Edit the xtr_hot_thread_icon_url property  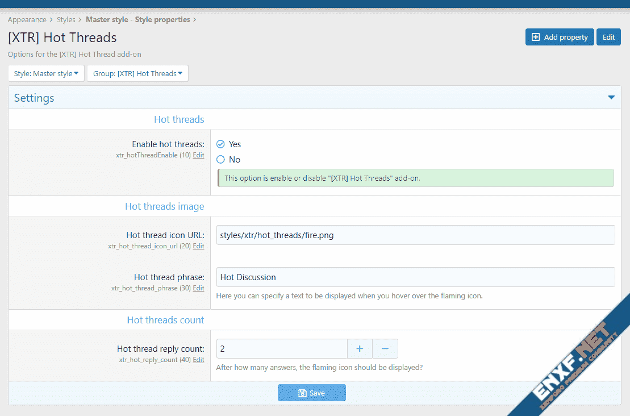tap(198, 246)
